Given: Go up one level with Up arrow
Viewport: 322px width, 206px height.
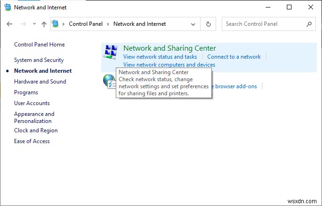Looking at the screenshot, I should 44,24.
